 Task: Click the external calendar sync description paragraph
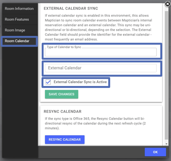click(x=98, y=28)
